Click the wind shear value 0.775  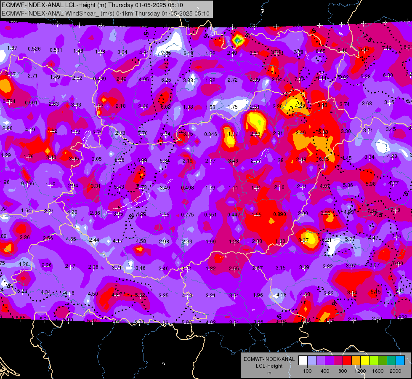(188, 215)
